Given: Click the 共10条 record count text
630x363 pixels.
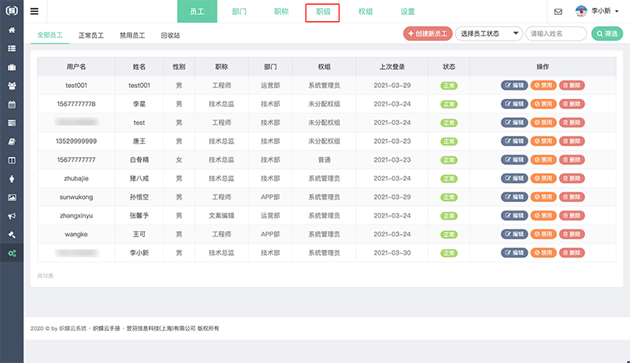Looking at the screenshot, I should (46, 276).
